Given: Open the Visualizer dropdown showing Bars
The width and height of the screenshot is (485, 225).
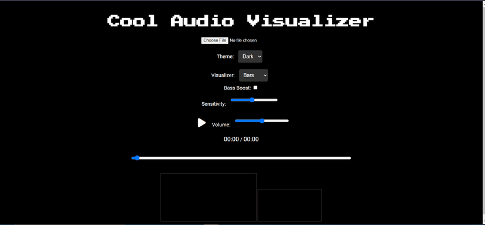Looking at the screenshot, I should 253,75.
